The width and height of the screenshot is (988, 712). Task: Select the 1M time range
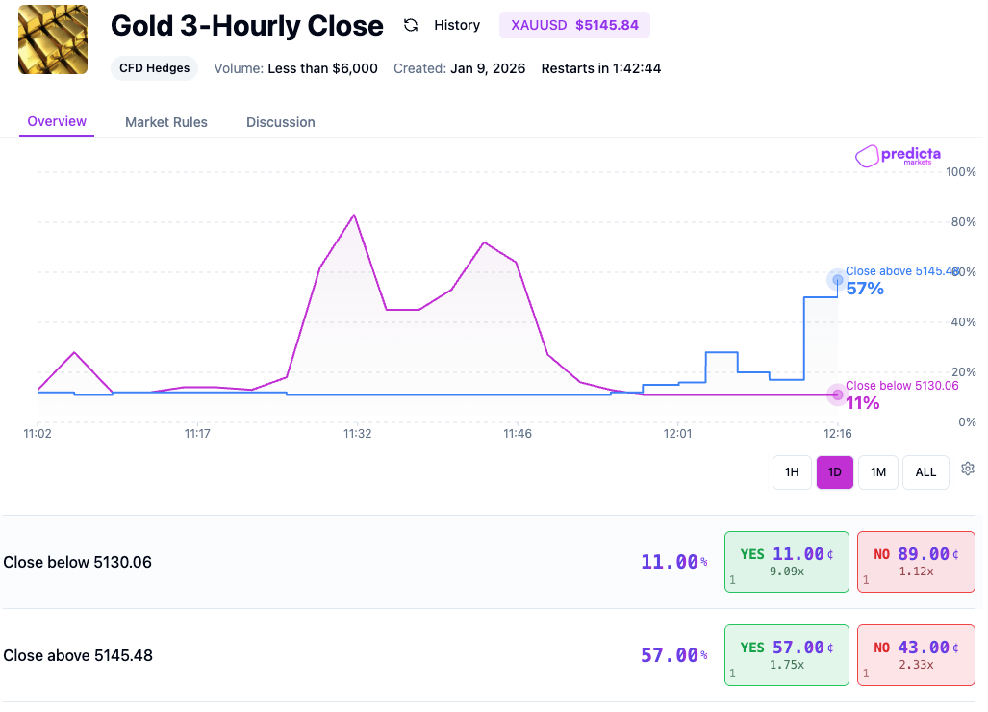(877, 471)
